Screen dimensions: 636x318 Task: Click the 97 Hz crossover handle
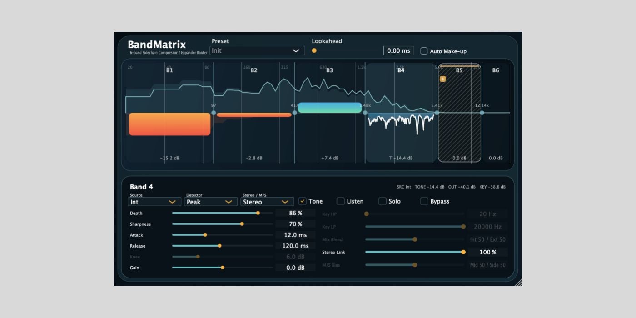214,113
